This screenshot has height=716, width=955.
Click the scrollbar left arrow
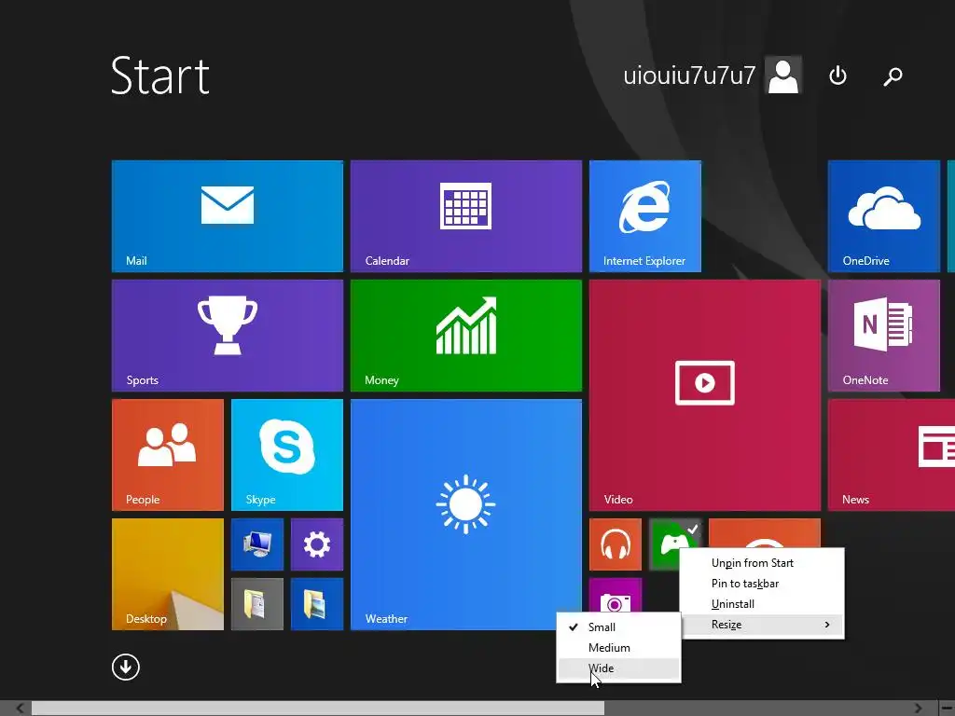(20, 709)
